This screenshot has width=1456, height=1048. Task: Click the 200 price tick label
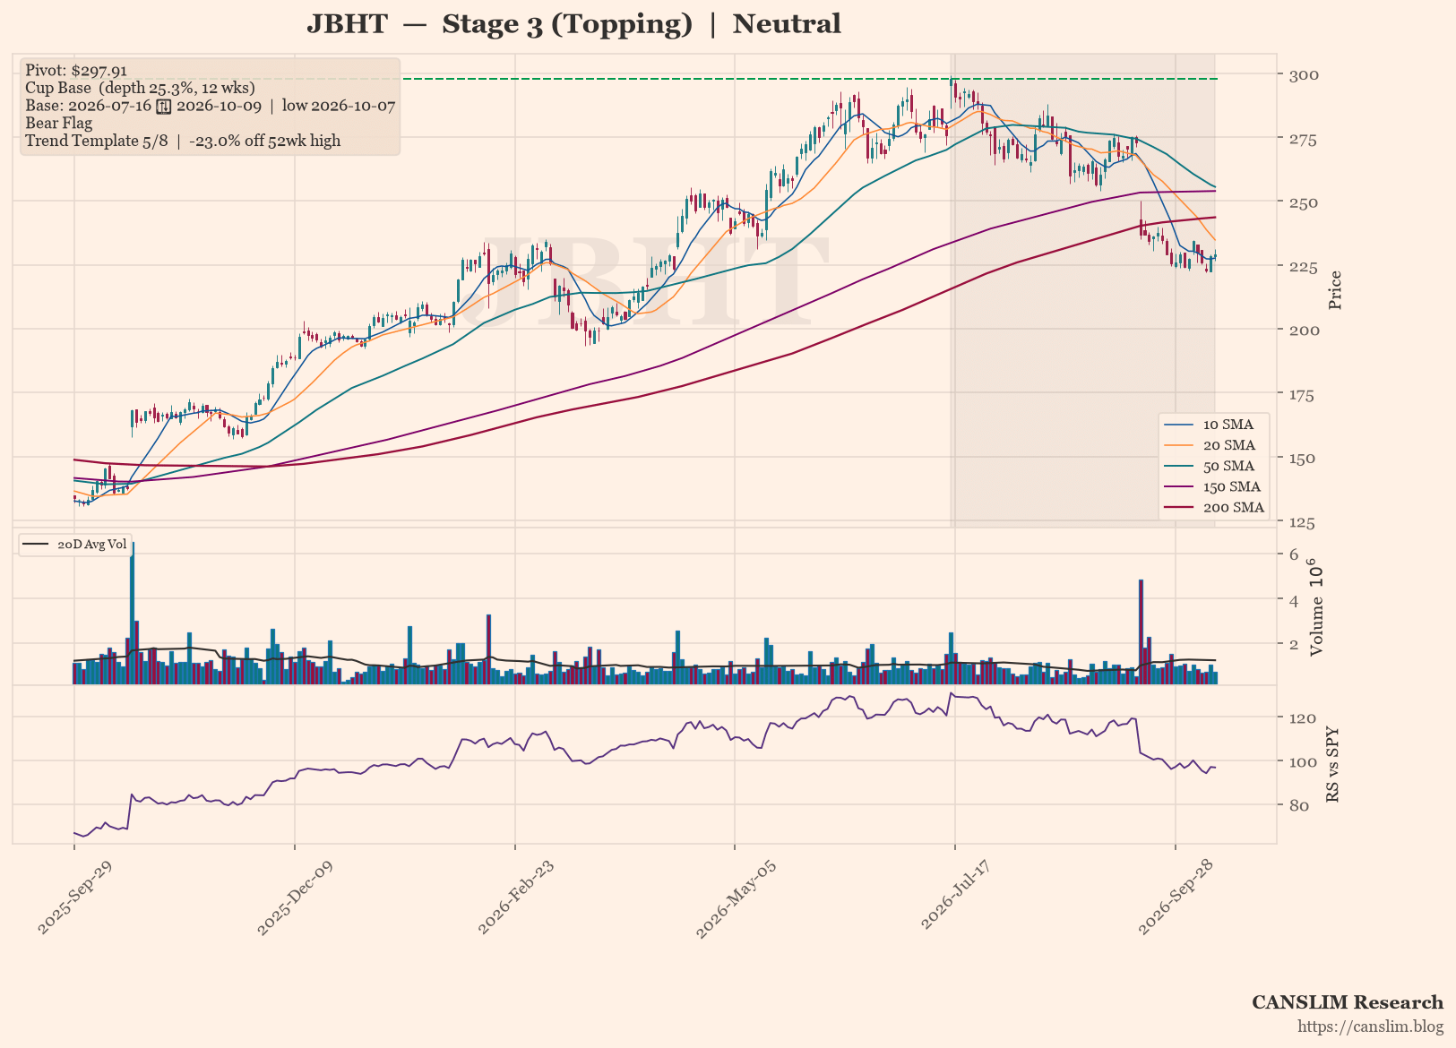pos(1304,330)
